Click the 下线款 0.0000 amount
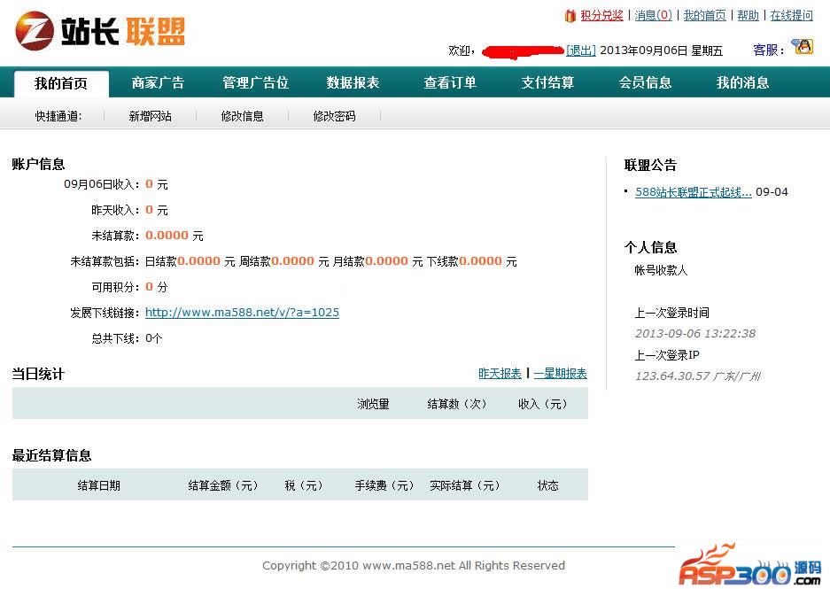Viewport: 830px width, 589px height. click(480, 261)
